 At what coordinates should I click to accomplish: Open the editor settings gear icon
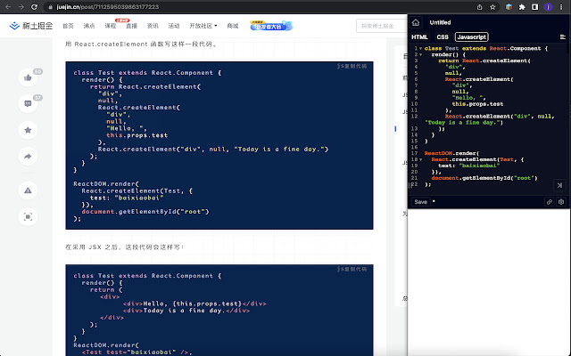click(562, 202)
